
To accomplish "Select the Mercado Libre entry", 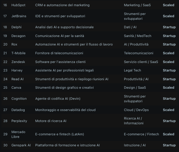I will coord(18,134).
